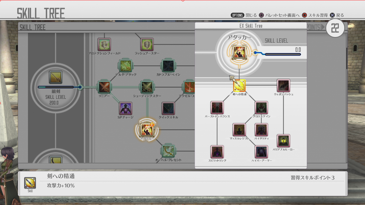Click the 戻る cross prompt
Viewport: 365px width, 205px height.
pos(337,15)
